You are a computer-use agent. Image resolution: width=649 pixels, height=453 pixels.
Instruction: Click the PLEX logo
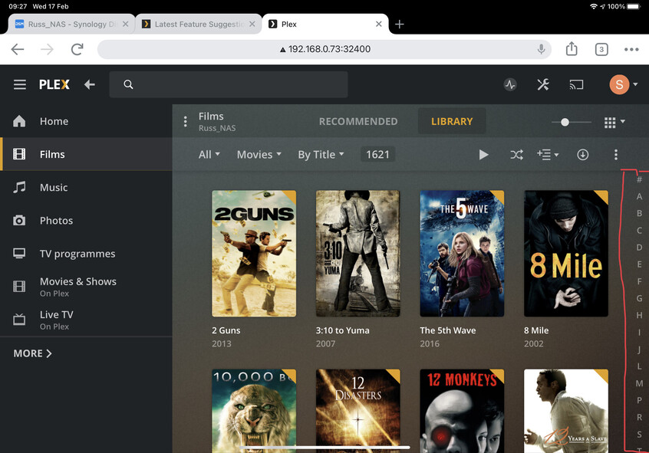(54, 85)
